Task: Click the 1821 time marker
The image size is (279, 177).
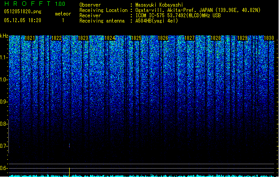Action: tap(30, 38)
